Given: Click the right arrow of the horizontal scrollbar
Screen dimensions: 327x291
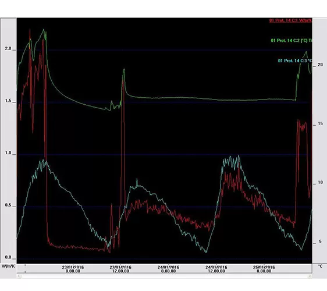Looking at the screenshot, I should pos(310,276).
